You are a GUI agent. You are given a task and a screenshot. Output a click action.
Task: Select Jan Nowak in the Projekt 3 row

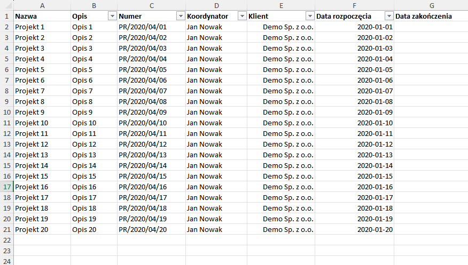click(x=216, y=48)
